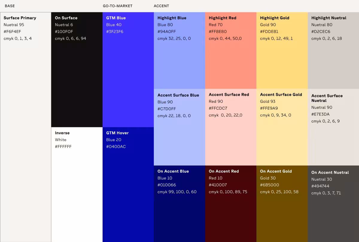This screenshot has height=242, width=359.
Task: Select the On Surface black swatch
Action: 77,70
